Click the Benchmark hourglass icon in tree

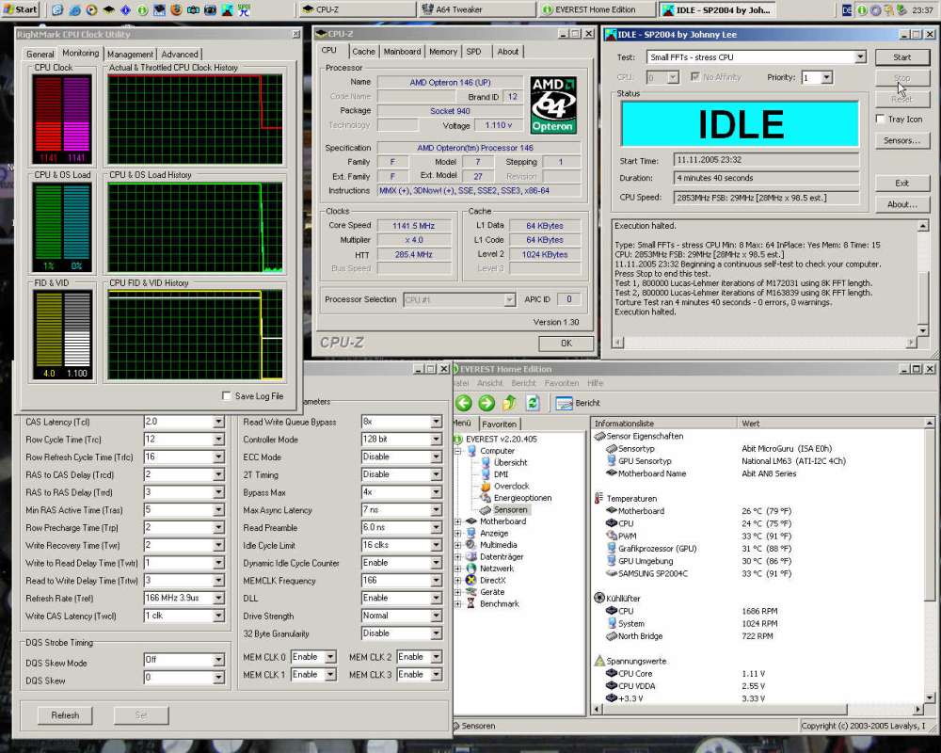pos(471,603)
